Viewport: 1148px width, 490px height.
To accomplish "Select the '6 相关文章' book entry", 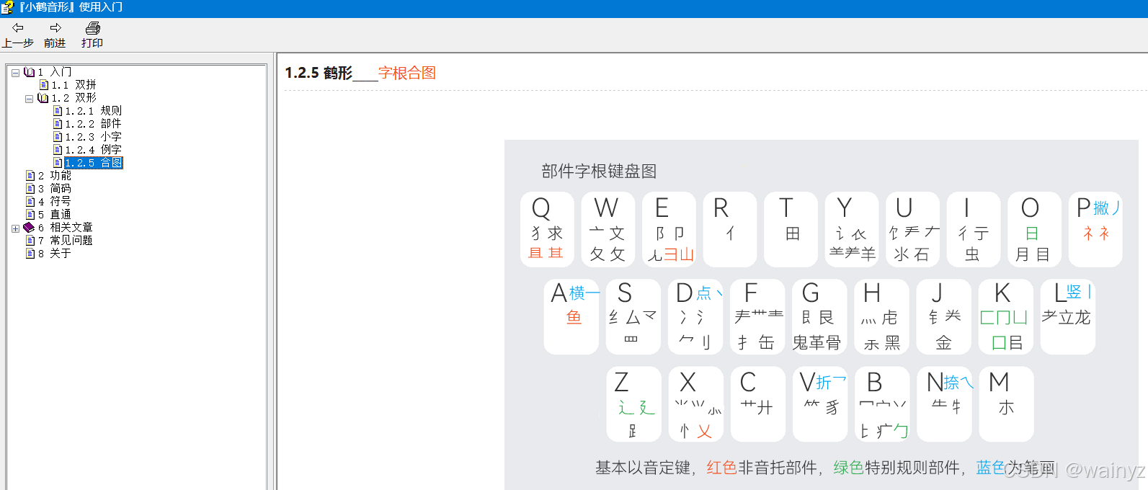I will pyautogui.click(x=65, y=228).
